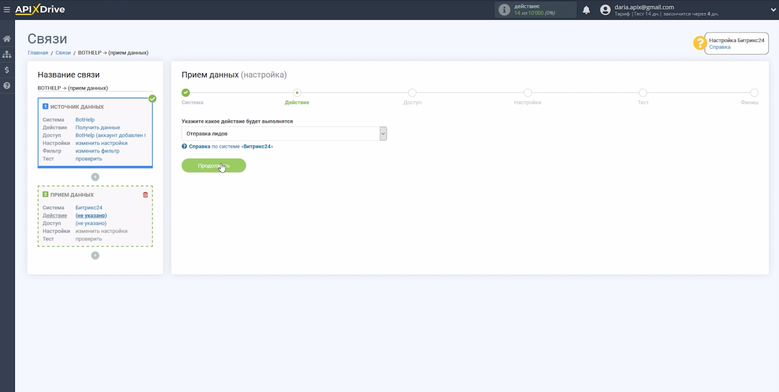Open BotHelp account access link
Screen dimensions: 779x392
(110, 135)
